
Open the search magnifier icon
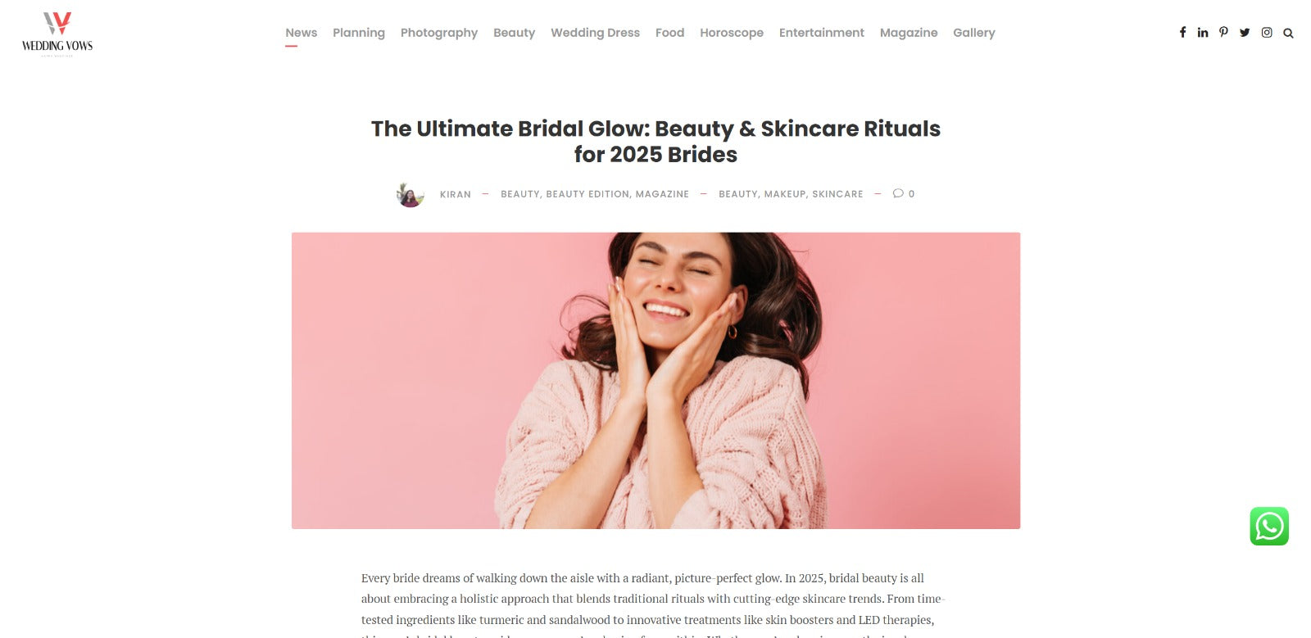1288,34
